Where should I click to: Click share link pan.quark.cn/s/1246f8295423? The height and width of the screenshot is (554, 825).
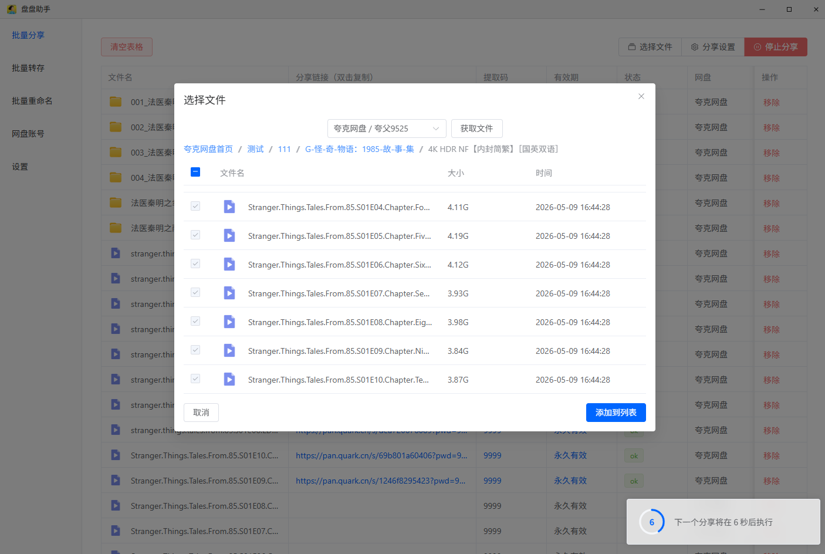coord(381,481)
